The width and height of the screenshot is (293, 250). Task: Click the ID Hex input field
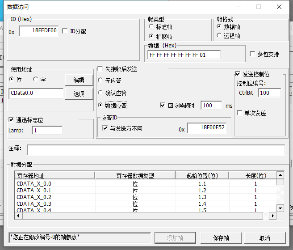(x=39, y=31)
